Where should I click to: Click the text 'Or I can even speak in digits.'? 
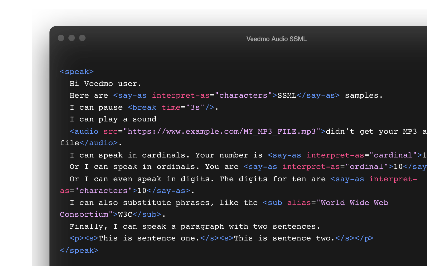click(x=142, y=179)
